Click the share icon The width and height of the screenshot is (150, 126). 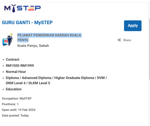(x=119, y=40)
